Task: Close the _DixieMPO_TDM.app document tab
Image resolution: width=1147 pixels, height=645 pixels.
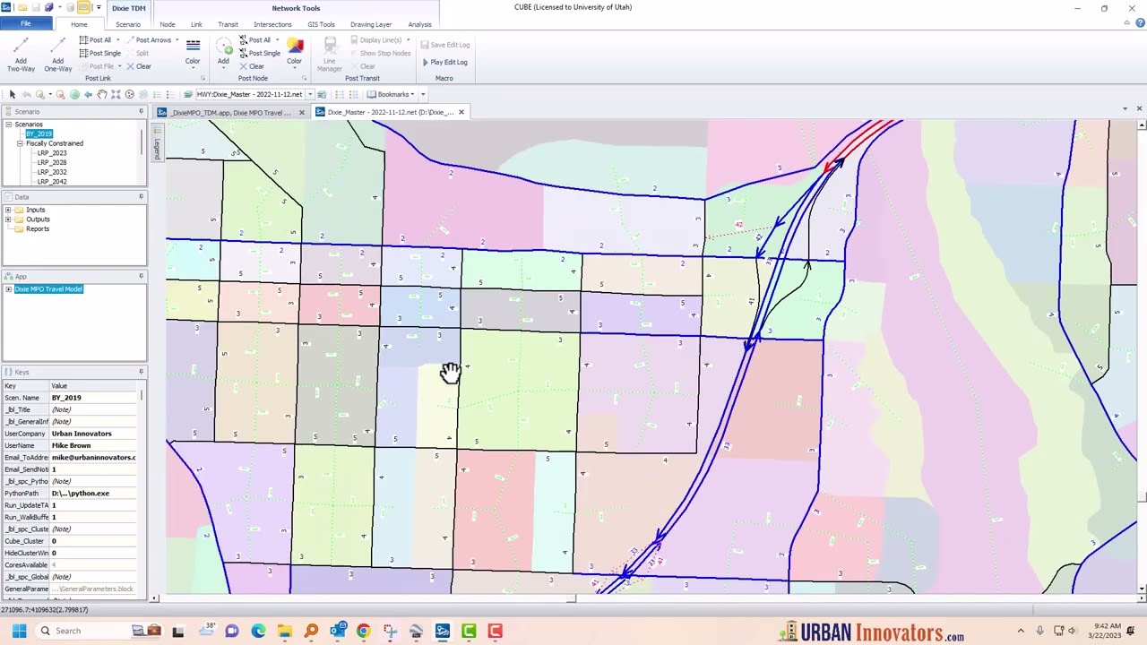Action: 301,112
